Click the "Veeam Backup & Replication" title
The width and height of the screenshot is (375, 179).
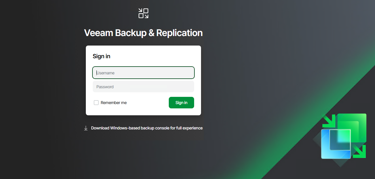point(143,33)
